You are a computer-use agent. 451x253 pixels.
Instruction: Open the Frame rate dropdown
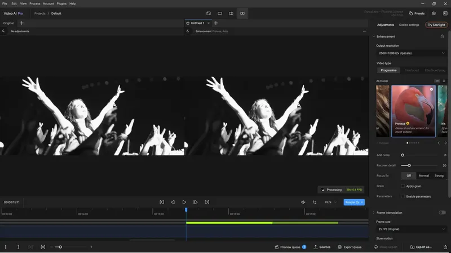tap(411, 229)
